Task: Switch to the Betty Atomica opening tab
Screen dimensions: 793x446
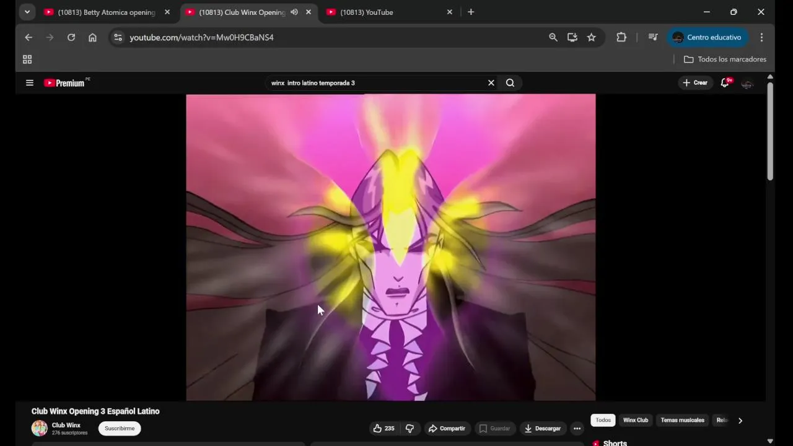Action: pyautogui.click(x=107, y=12)
